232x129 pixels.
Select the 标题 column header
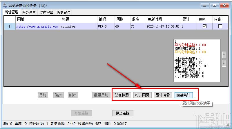tap(79, 19)
